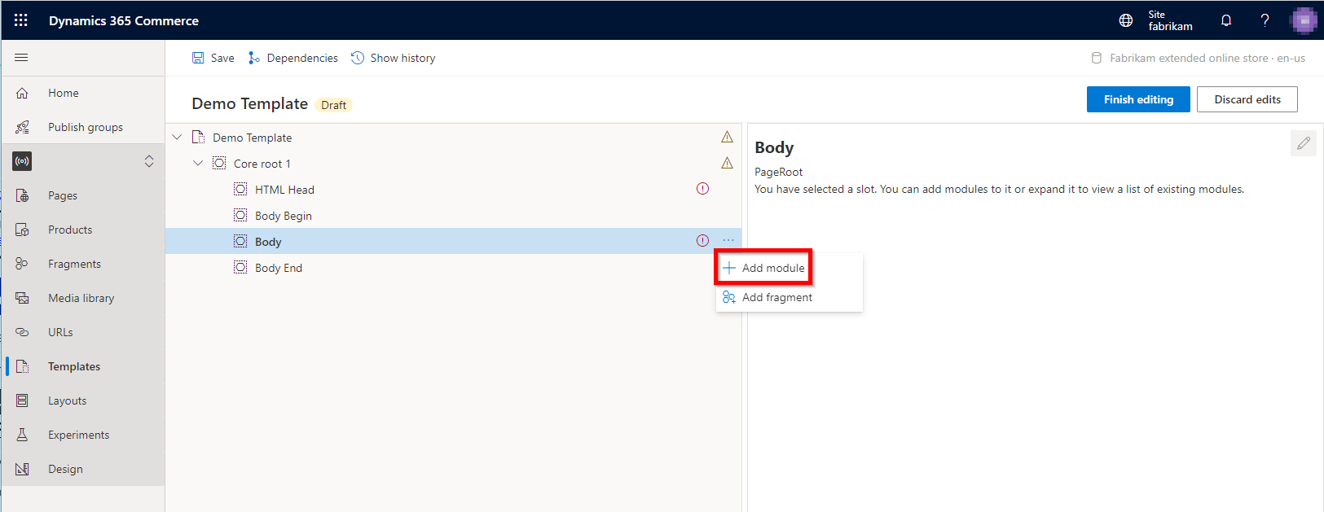Open notifications bell icon

[1226, 20]
